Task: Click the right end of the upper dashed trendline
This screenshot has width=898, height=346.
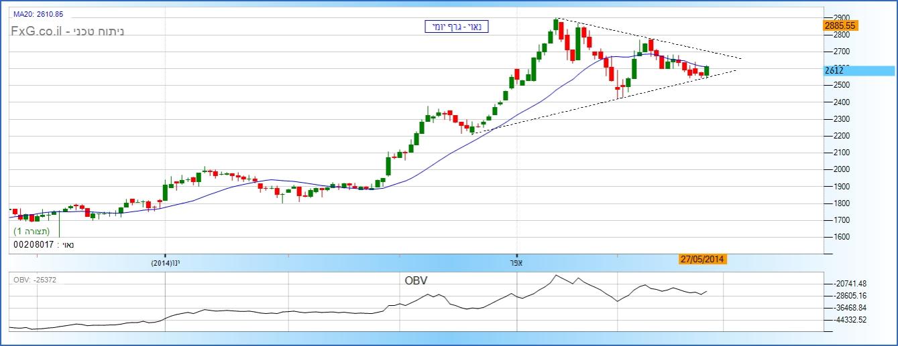Action: (x=740, y=58)
